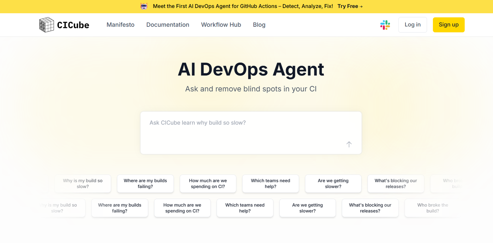Open the Manifesto nav item
This screenshot has width=493, height=243.
coord(120,25)
